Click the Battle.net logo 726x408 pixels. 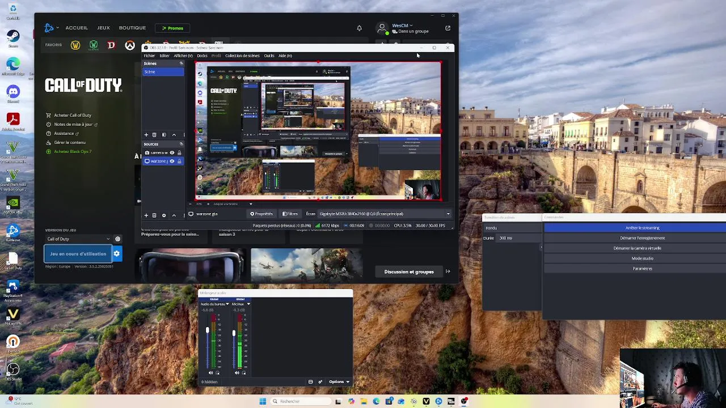click(49, 28)
